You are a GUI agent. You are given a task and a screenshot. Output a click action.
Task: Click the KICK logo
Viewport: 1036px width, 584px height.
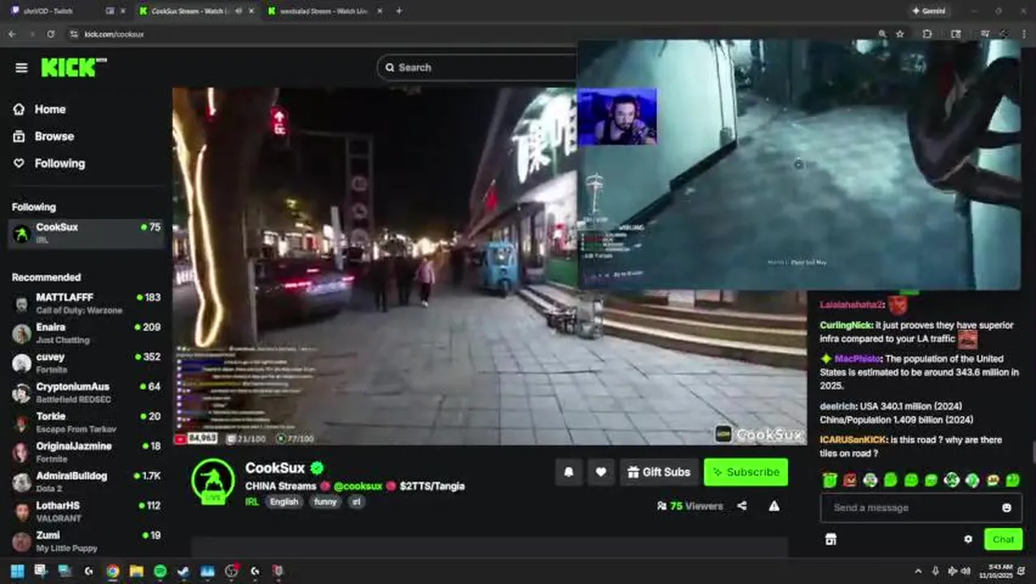point(74,67)
